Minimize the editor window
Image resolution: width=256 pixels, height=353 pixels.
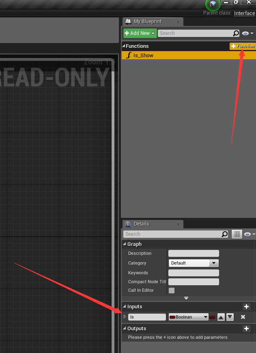click(x=226, y=2)
